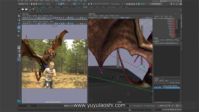199x112 pixels.
Task: Switch to the Anim layer tab
Action: pyautogui.click(x=162, y=79)
